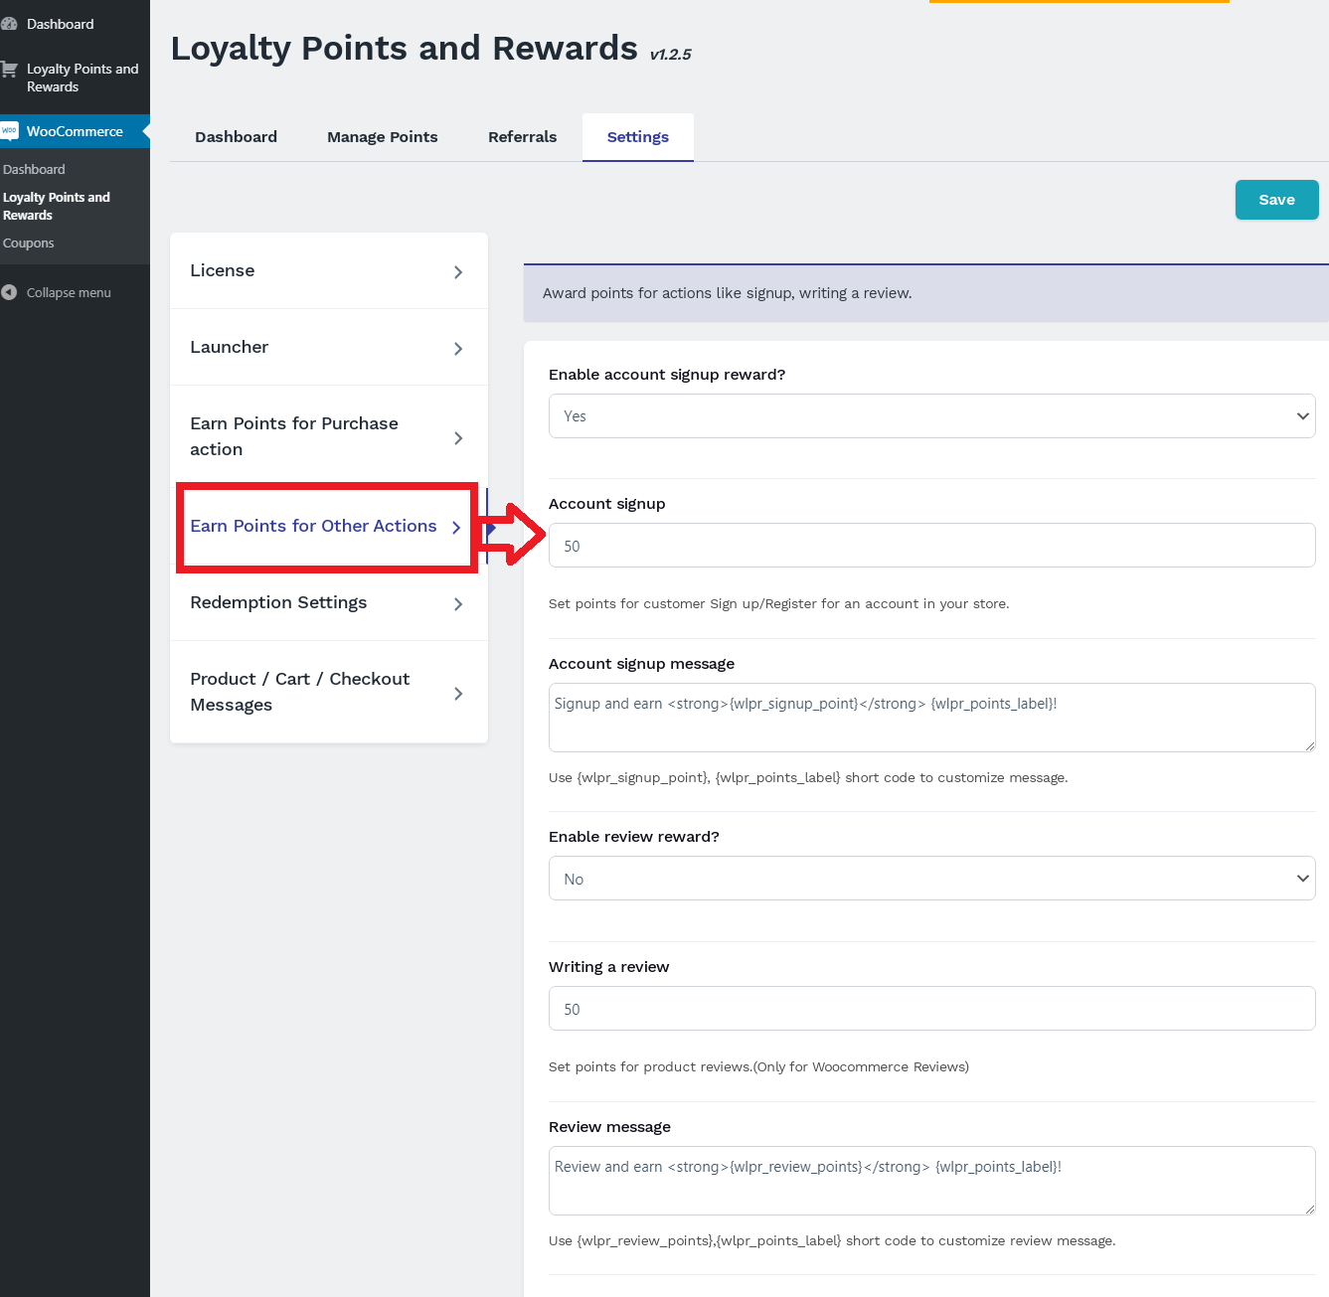The image size is (1329, 1297).
Task: Click the 'Enable account signup reward?' label
Action: pos(667,375)
